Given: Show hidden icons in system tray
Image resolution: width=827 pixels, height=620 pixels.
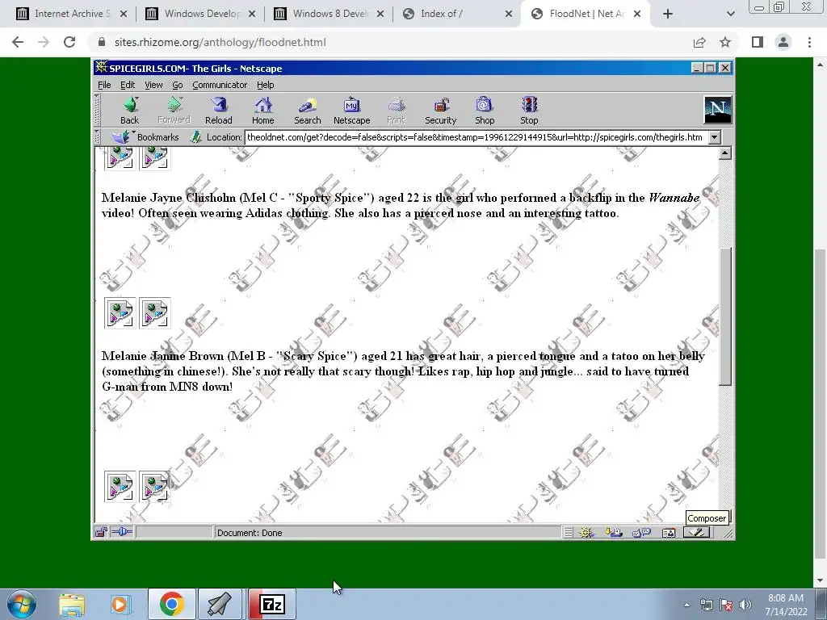Looking at the screenshot, I should [686, 605].
